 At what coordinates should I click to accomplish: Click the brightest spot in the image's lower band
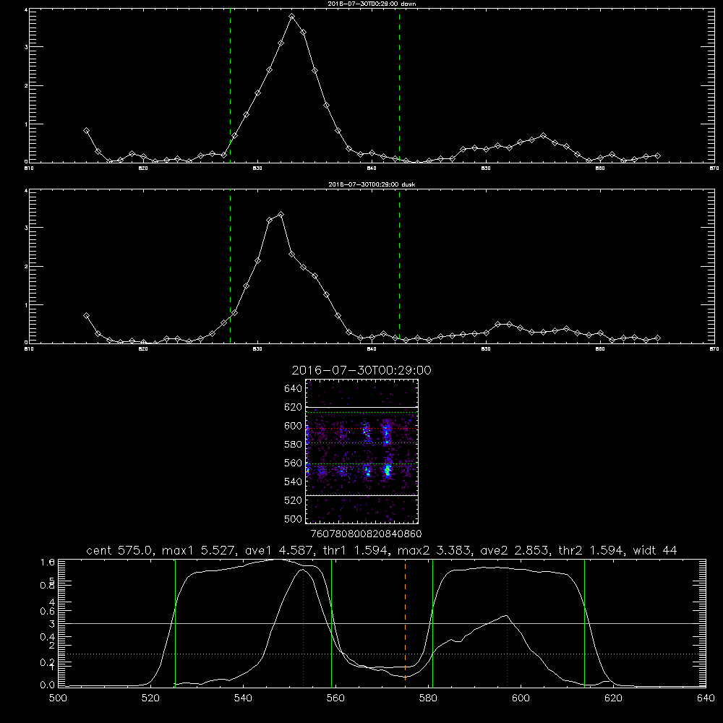click(388, 471)
